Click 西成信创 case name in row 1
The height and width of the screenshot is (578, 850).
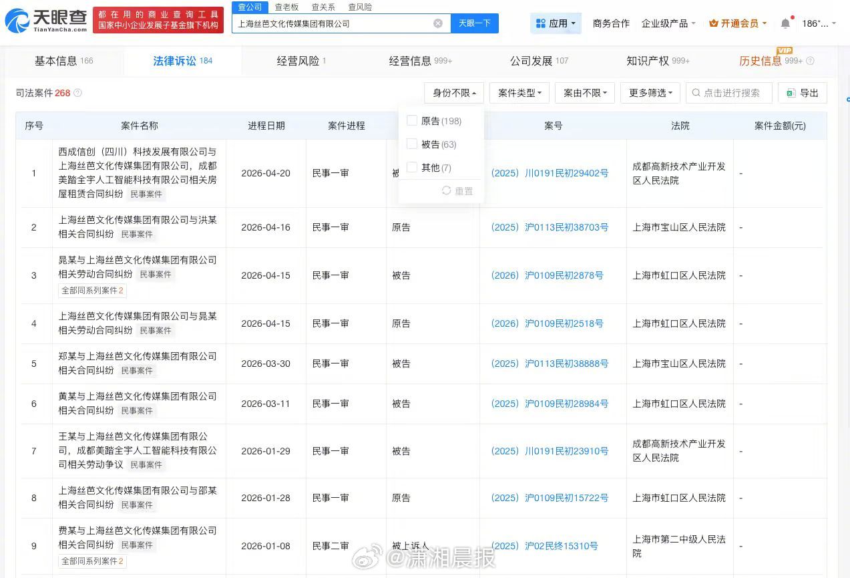pos(138,173)
